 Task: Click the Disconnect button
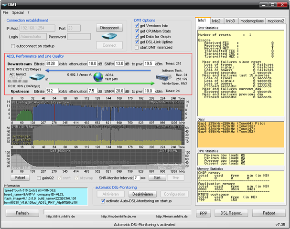coord(109,28)
